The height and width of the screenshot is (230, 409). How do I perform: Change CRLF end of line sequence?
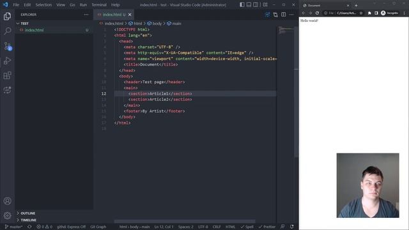pos(217,227)
